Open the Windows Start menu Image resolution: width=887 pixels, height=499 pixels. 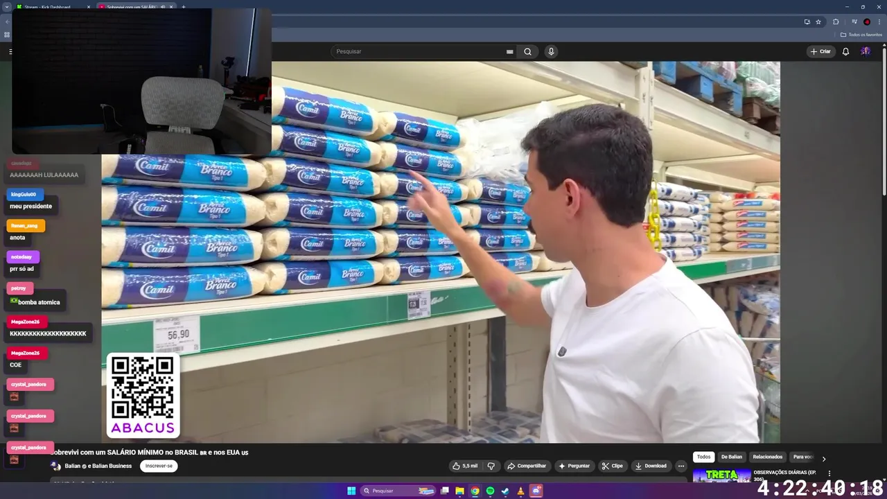(351, 491)
